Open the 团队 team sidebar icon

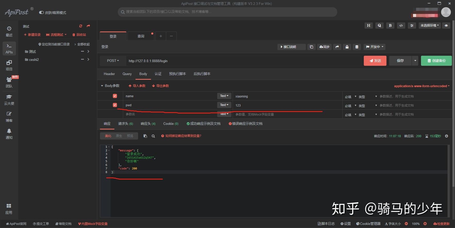(9, 82)
